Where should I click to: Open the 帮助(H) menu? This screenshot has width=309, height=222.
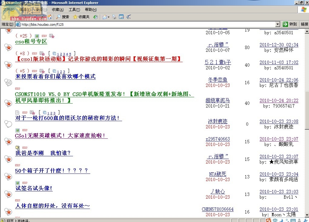click(91, 9)
